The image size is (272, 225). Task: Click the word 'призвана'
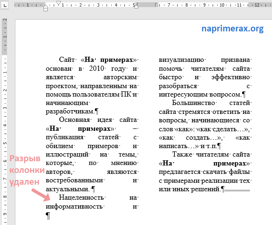(236, 60)
